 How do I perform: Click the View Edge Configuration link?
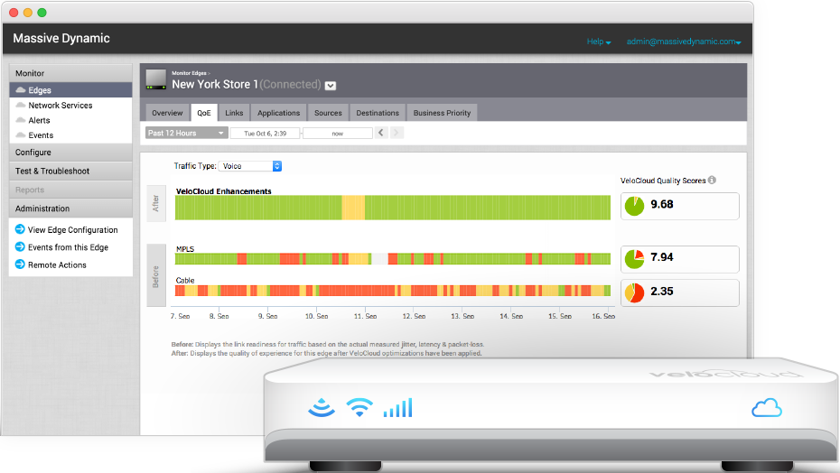(x=73, y=230)
